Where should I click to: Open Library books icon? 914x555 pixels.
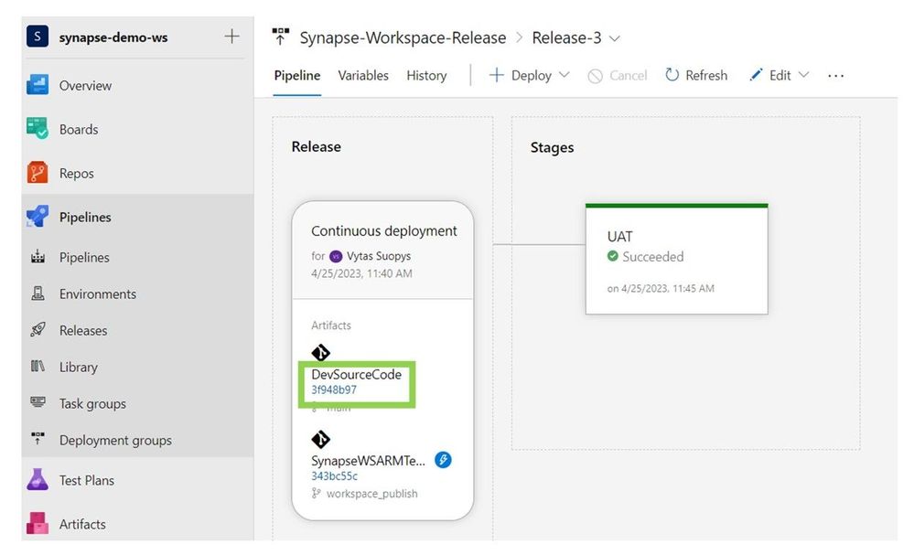click(38, 367)
